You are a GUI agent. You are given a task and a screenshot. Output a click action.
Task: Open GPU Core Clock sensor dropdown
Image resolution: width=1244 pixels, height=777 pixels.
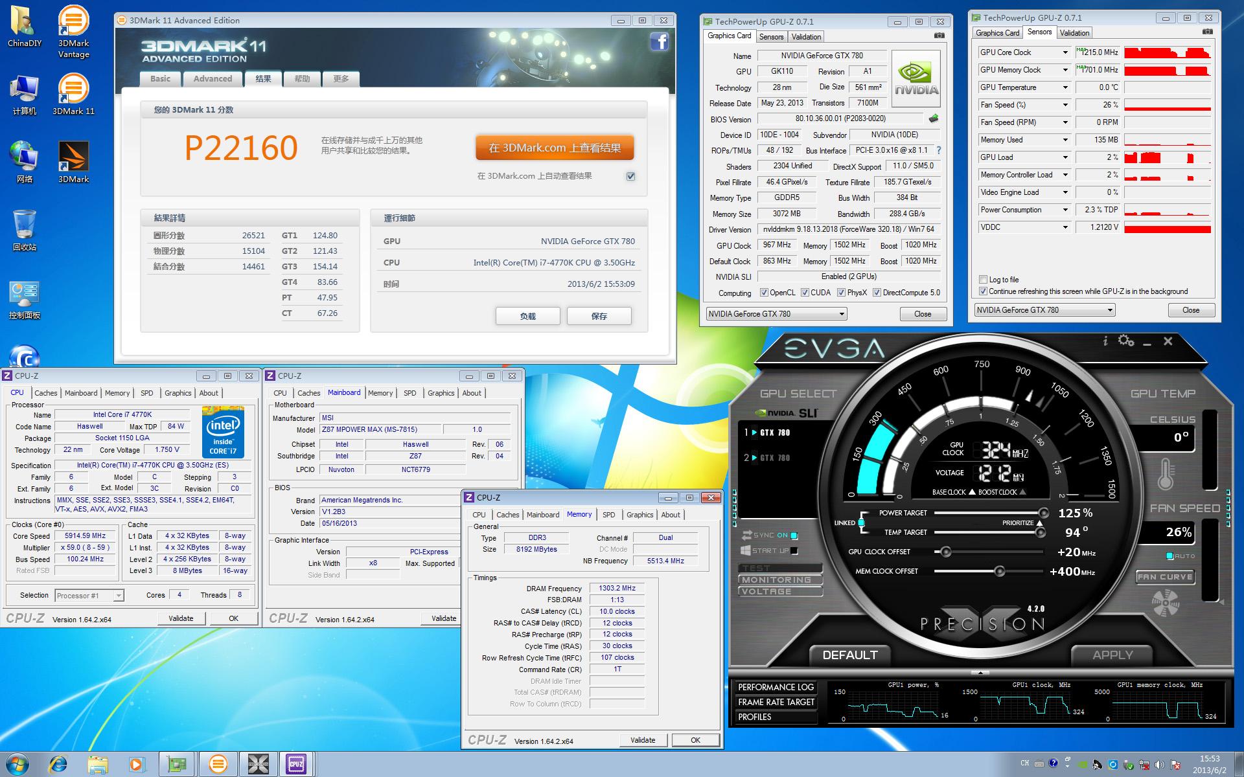pyautogui.click(x=1065, y=52)
